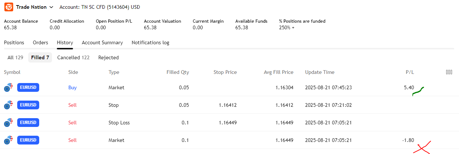Expand the Trade Nation broker dropdown

pyautogui.click(x=51, y=7)
